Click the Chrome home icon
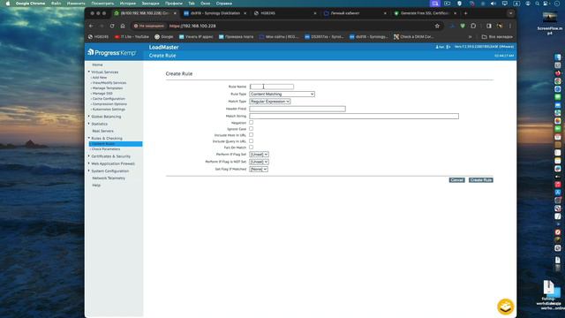Viewport: 565px width, 318px height. click(123, 26)
